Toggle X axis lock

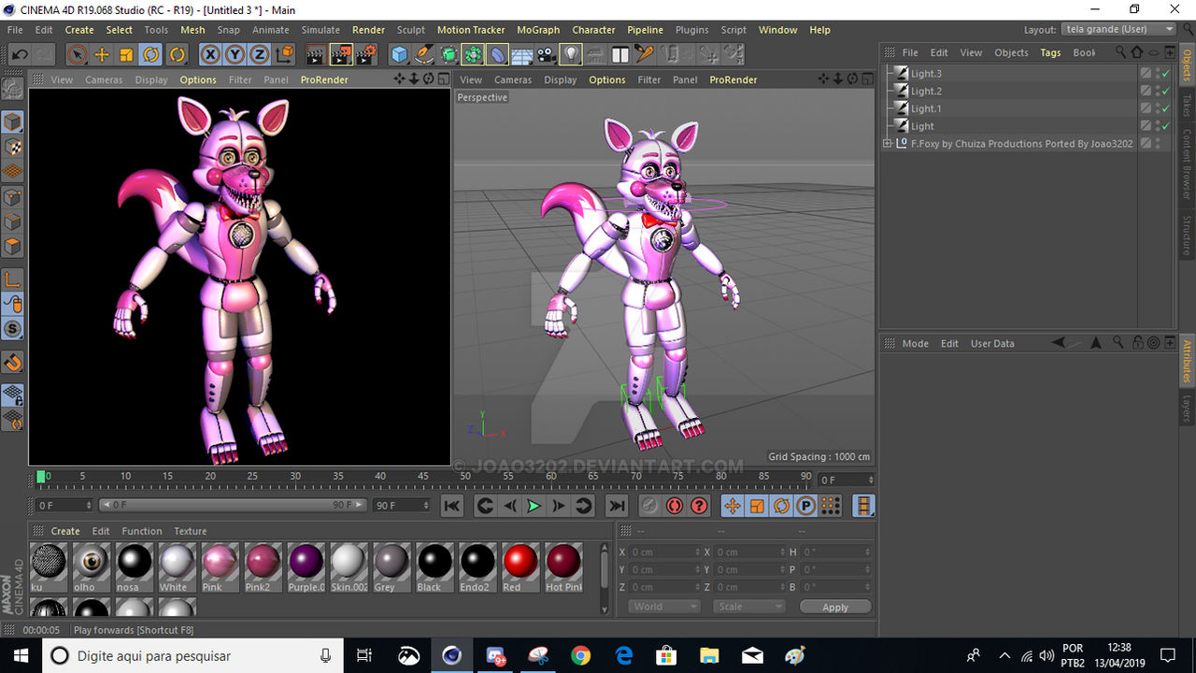click(210, 54)
